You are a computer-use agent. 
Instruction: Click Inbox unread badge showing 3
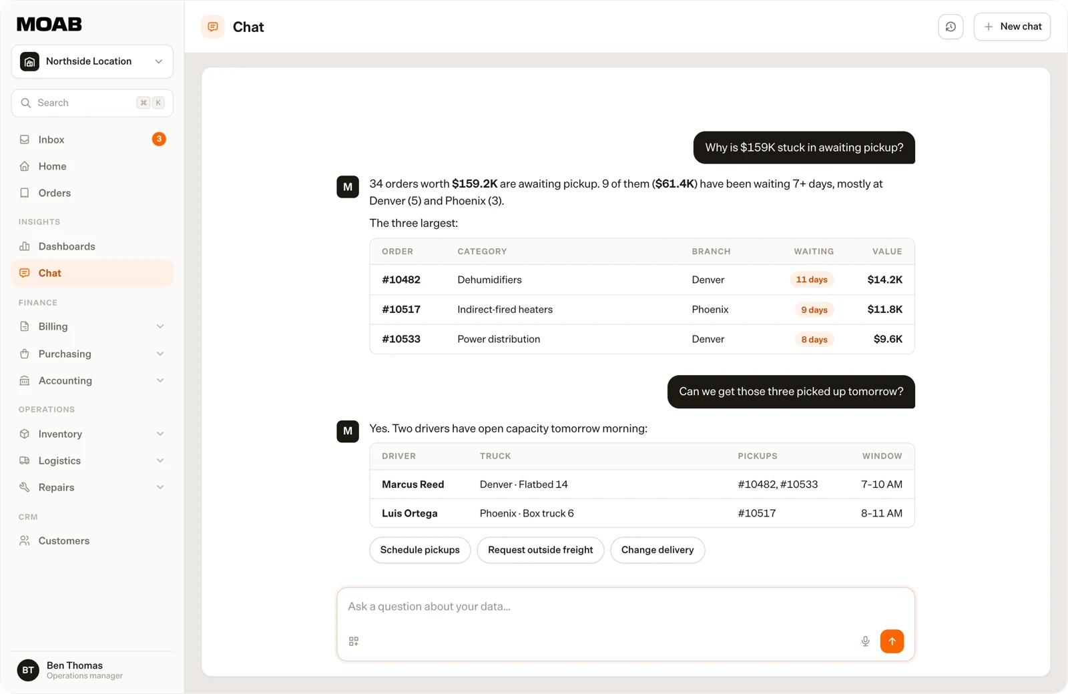pos(159,139)
